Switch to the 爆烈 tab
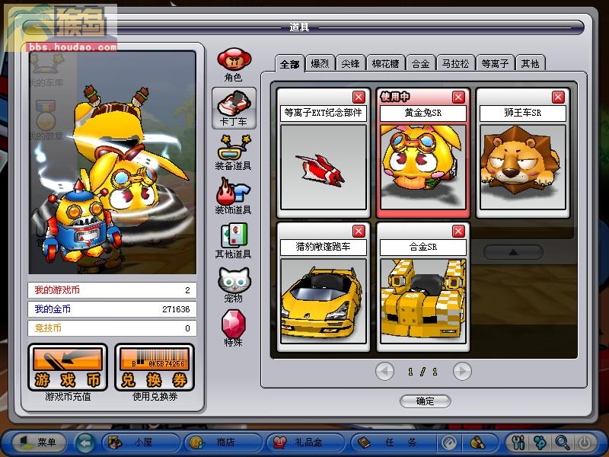609x457 pixels. pyautogui.click(x=320, y=63)
